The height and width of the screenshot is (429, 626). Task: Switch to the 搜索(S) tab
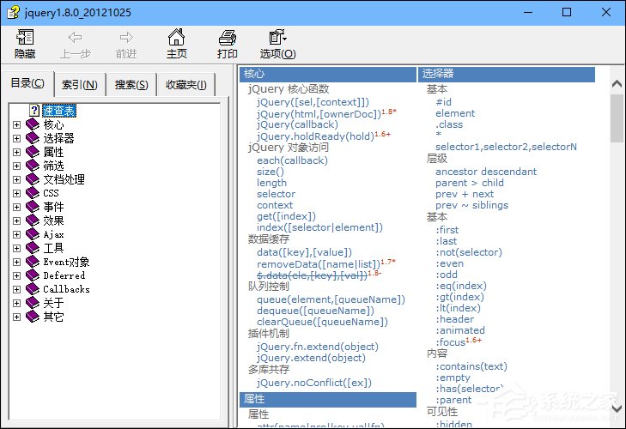(x=131, y=85)
